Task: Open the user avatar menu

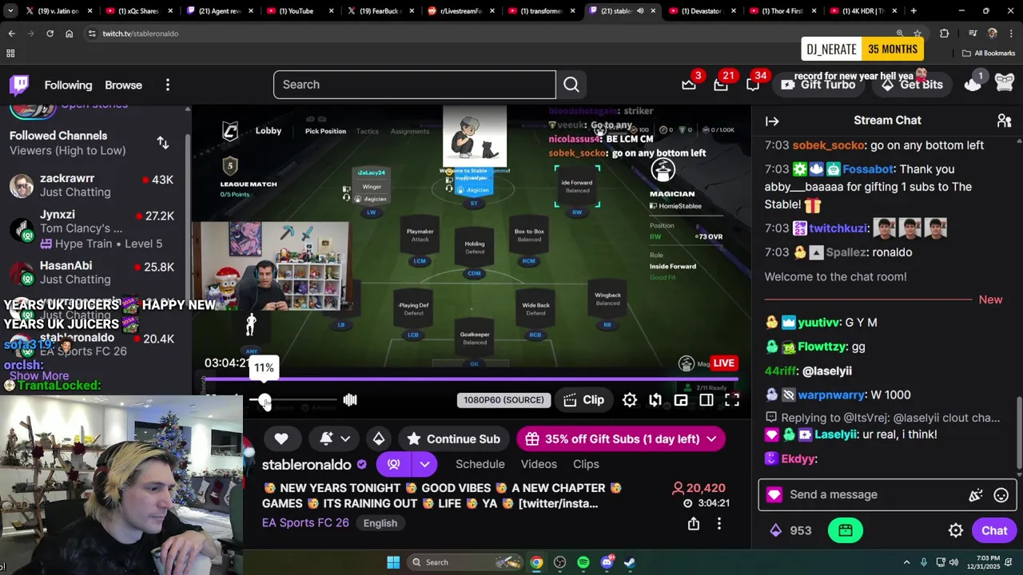Action: (1005, 84)
